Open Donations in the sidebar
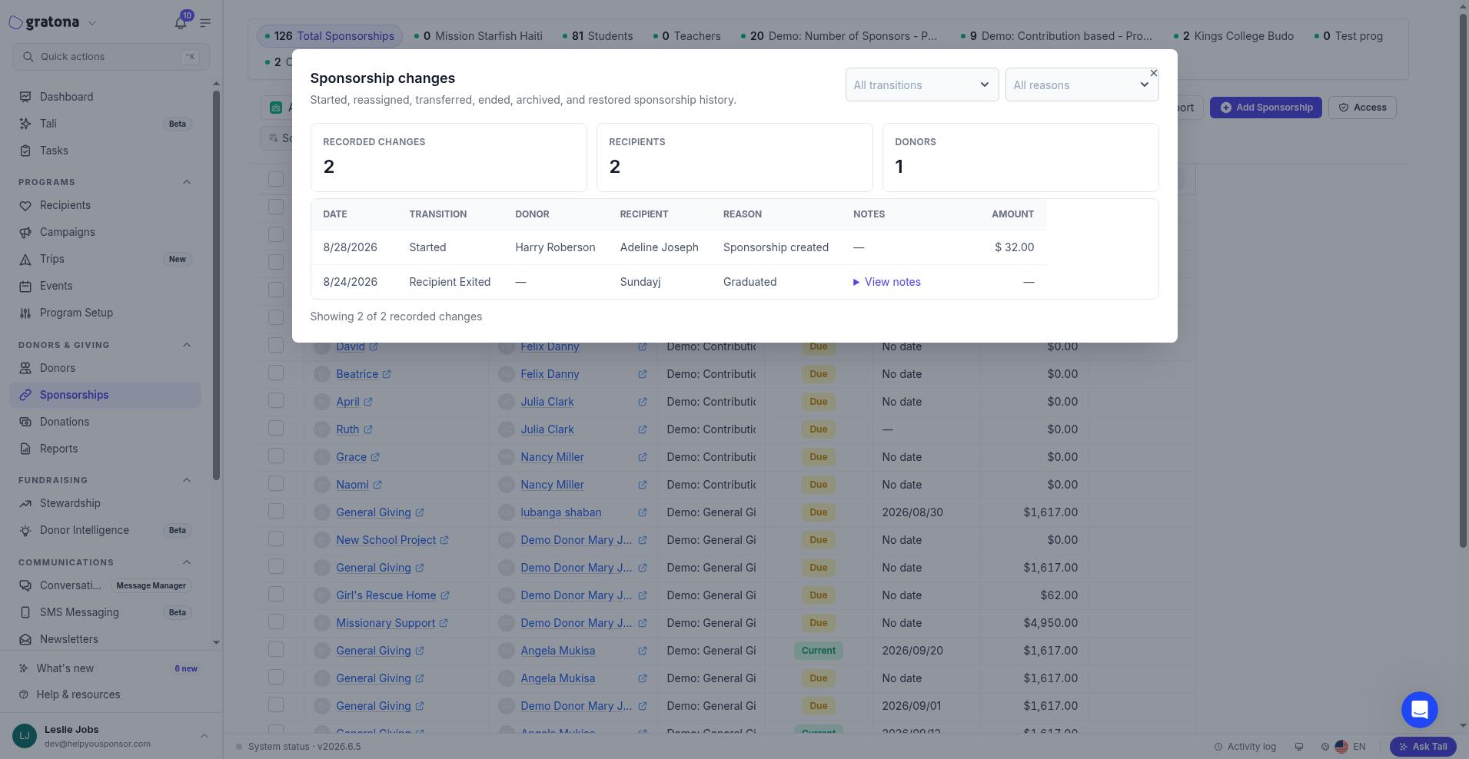This screenshot has height=759, width=1469. (106, 422)
